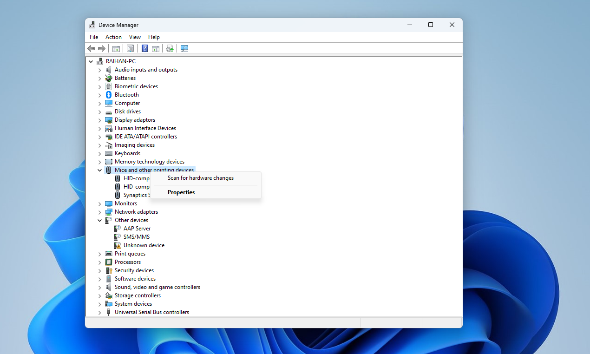Open the View menu
Image resolution: width=590 pixels, height=354 pixels.
135,37
